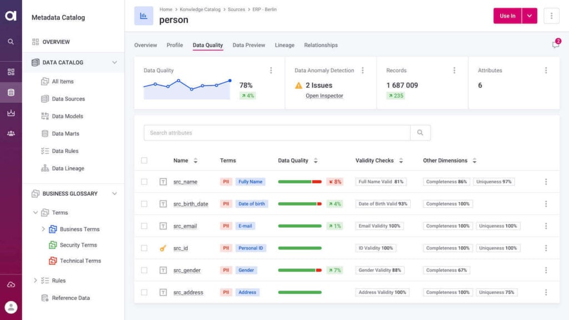The width and height of the screenshot is (569, 320).
Task: Check the src_gender row checkbox
Action: [x=144, y=270]
